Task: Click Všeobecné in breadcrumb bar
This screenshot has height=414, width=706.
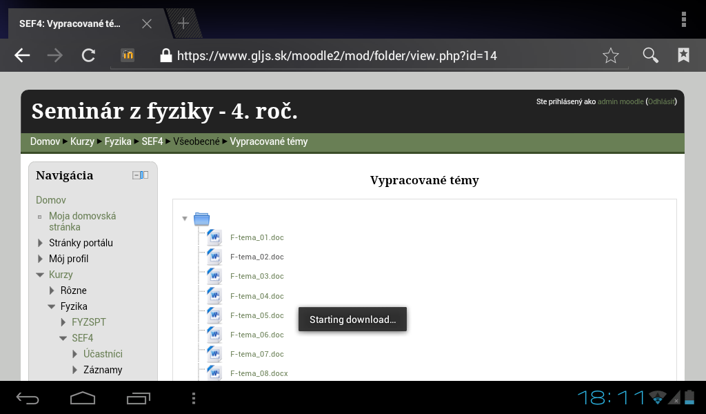Action: 196,141
